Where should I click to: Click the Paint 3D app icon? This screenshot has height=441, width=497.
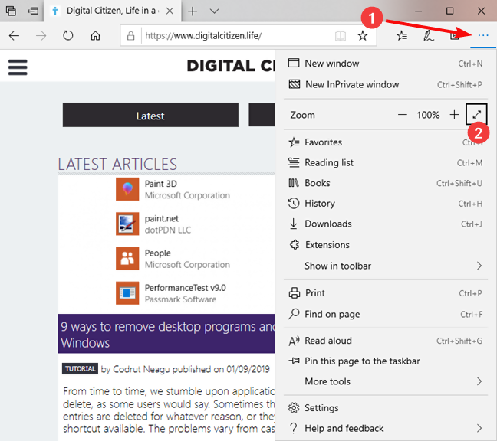(x=127, y=189)
